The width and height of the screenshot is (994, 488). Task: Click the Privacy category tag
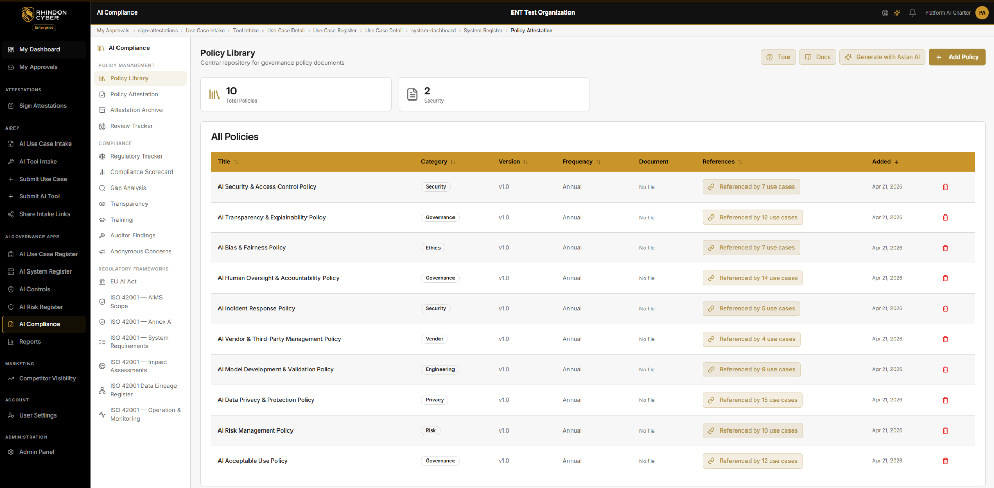click(435, 400)
